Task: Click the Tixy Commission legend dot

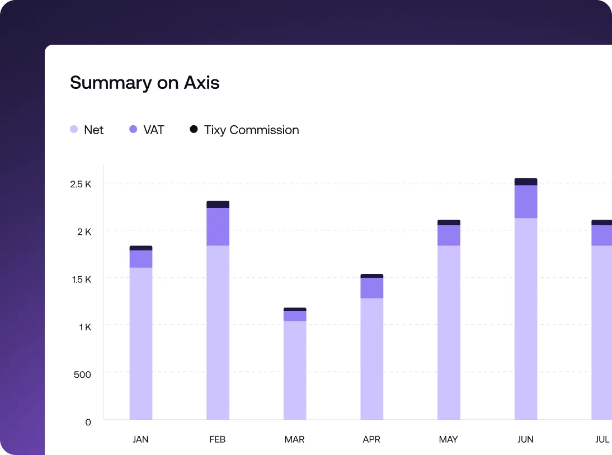Action: [x=194, y=129]
